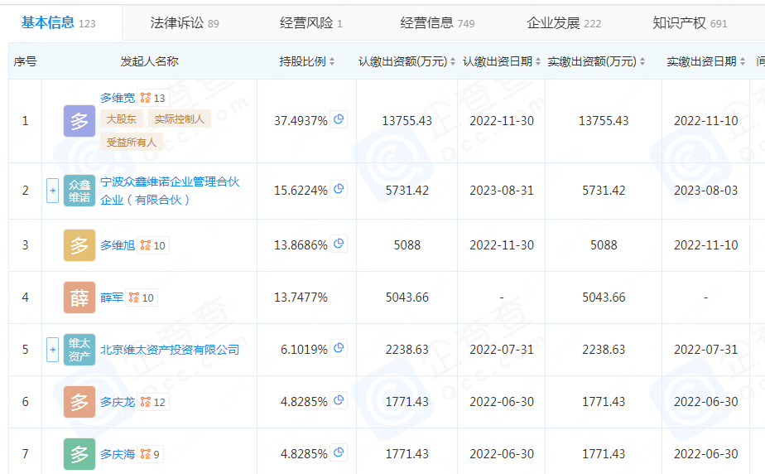Click 发起人名称 column header
The height and width of the screenshot is (474, 765).
[149, 61]
